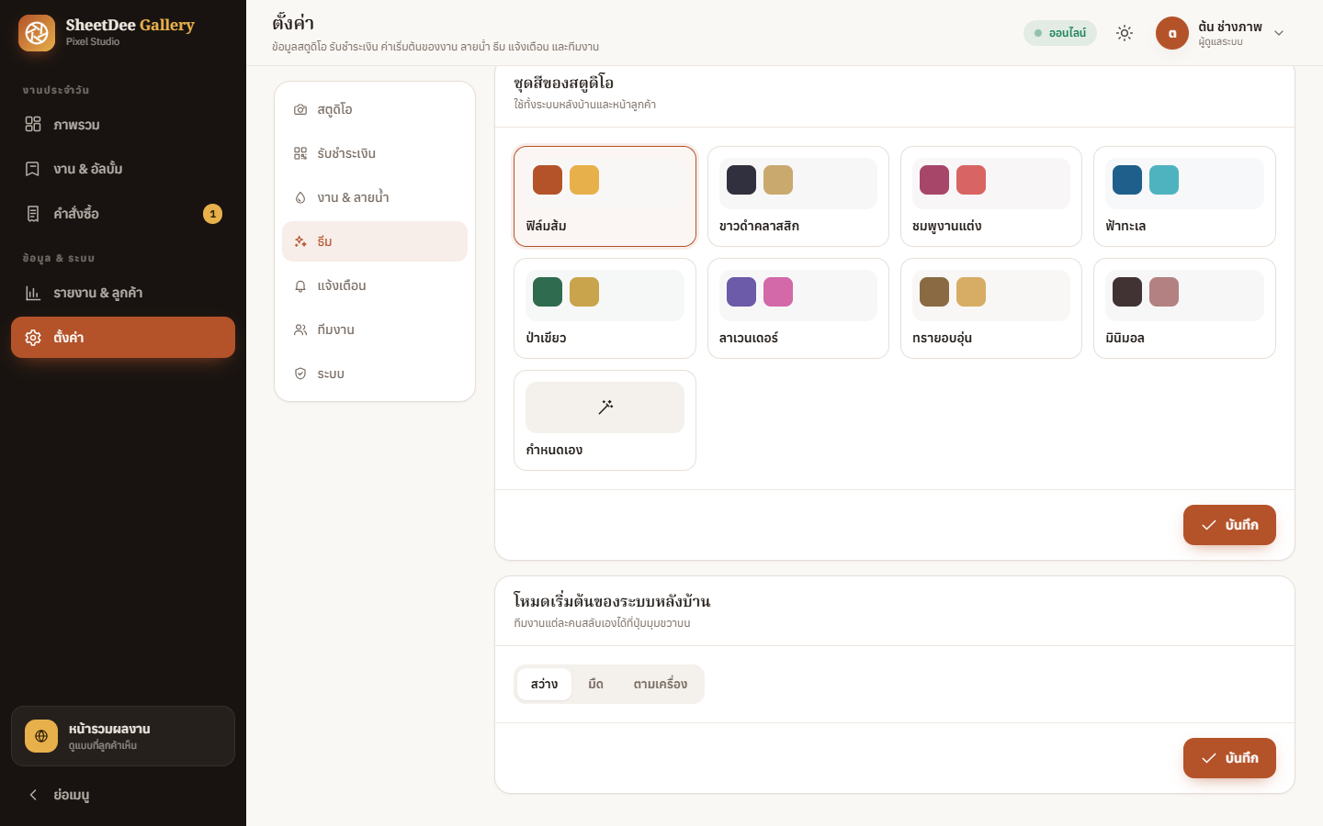Click the แจ้งเตือน bell icon
Image resolution: width=1323 pixels, height=826 pixels.
tap(300, 285)
